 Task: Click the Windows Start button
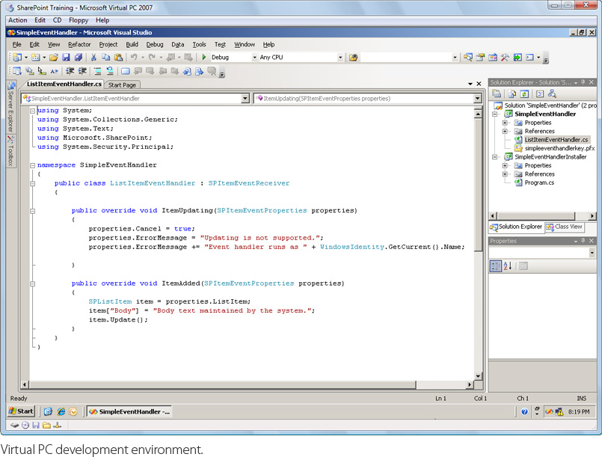click(21, 411)
